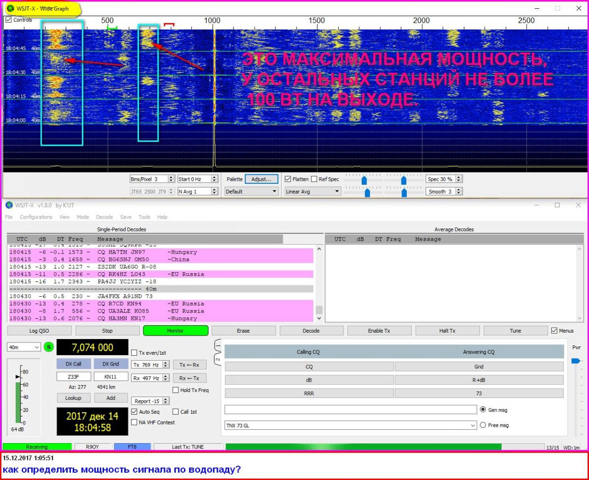Viewport: 589px width, 480px height.
Task: Select the Free msg radio button
Action: point(482,425)
